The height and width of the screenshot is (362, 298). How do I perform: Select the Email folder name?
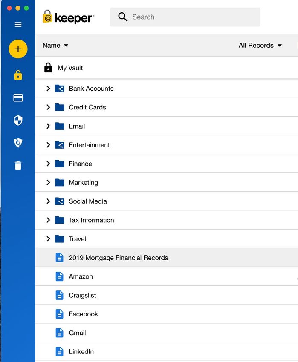click(77, 126)
